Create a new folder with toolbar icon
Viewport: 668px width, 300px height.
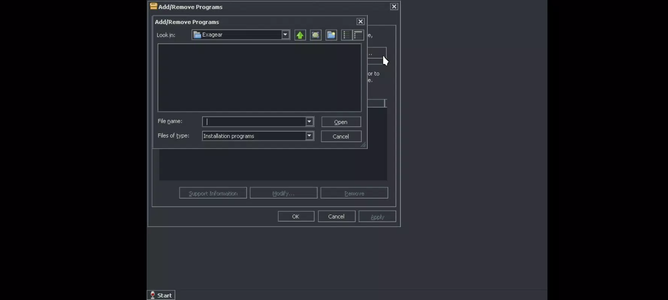(331, 35)
